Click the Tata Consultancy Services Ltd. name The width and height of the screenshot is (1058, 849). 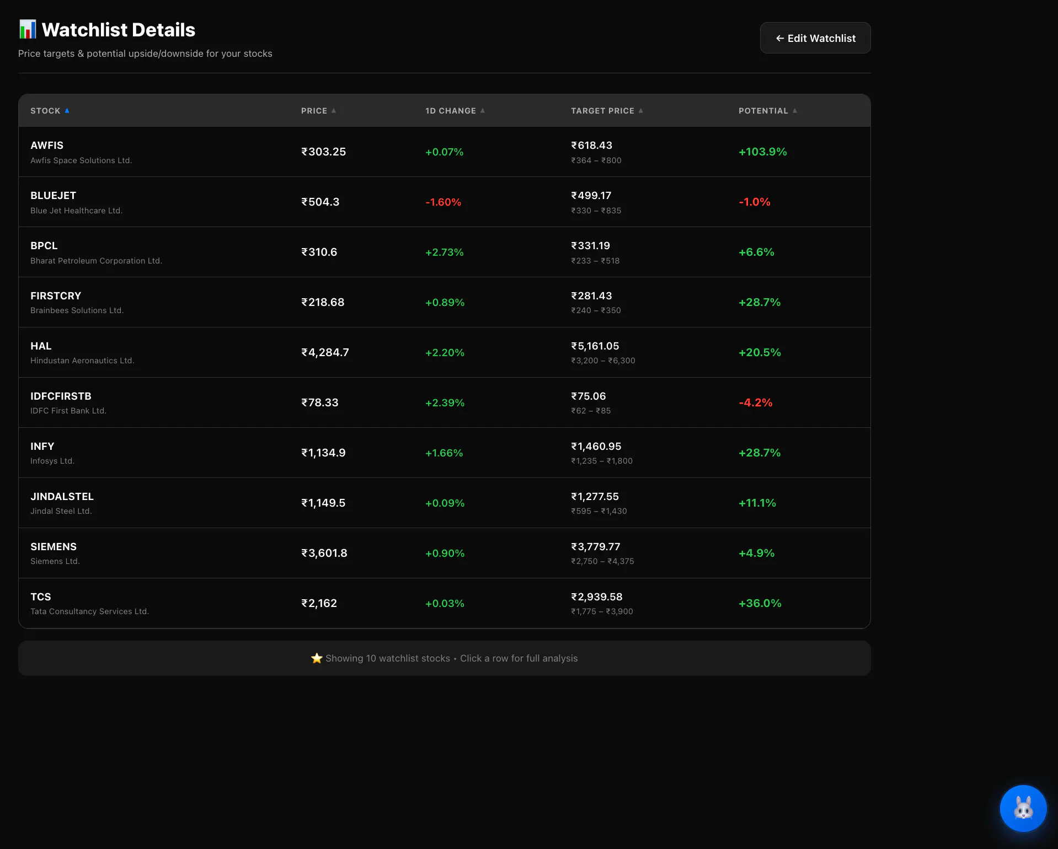pyautogui.click(x=90, y=611)
